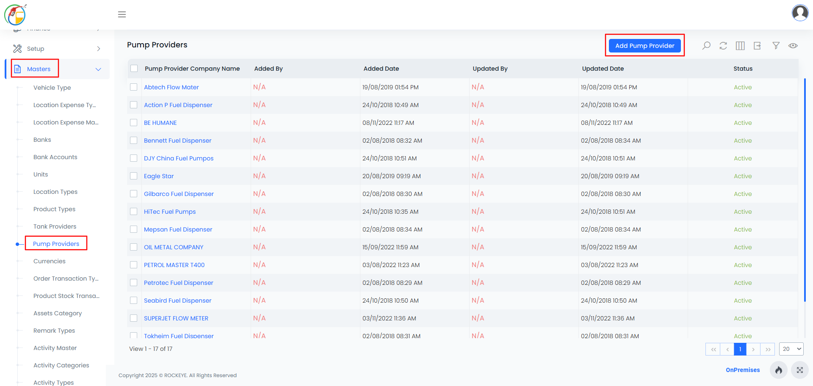Click the application logo
Screen dimensions: 813x386
pos(15,14)
